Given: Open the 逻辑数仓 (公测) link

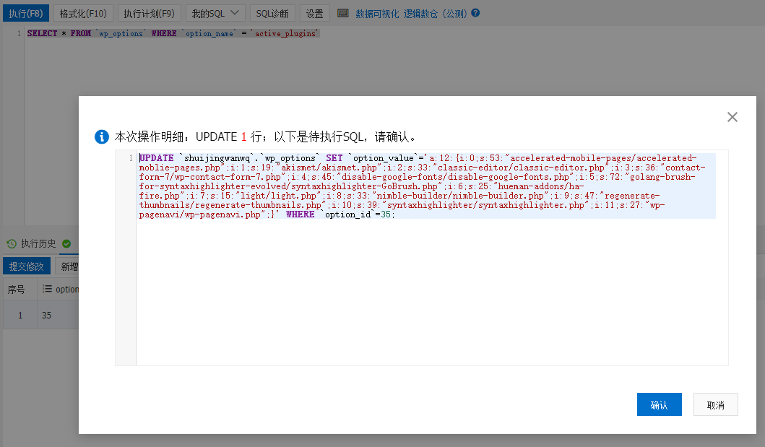Looking at the screenshot, I should click(435, 14).
